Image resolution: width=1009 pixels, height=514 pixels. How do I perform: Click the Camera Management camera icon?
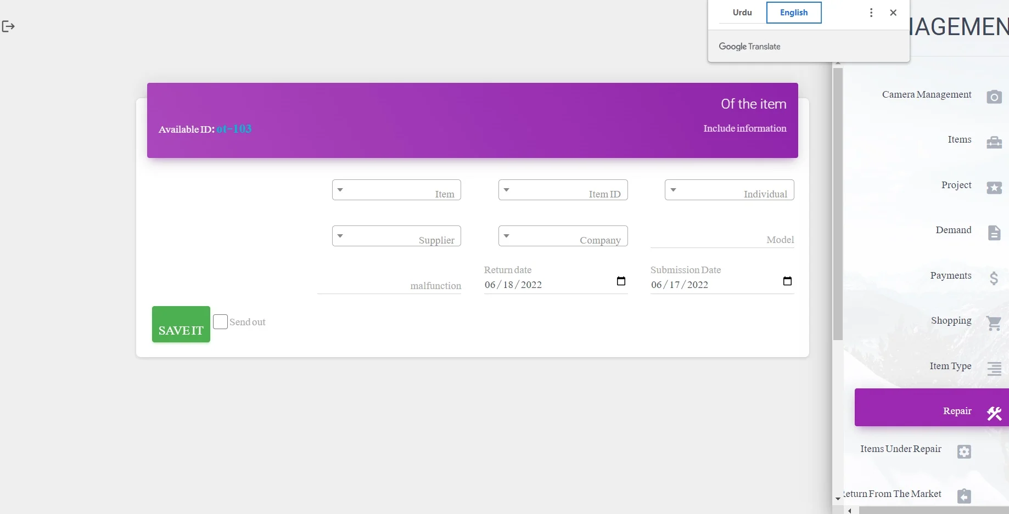(994, 97)
